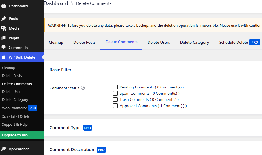Image resolution: width=262 pixels, height=155 pixels.
Task: Click 'Approved Comments ( 1 Comment(s) )' label
Action: pos(153,106)
